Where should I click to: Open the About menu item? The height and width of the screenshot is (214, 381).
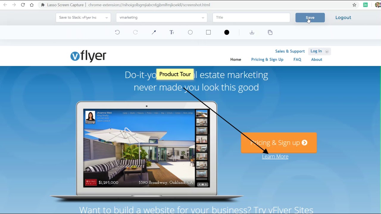tap(317, 59)
